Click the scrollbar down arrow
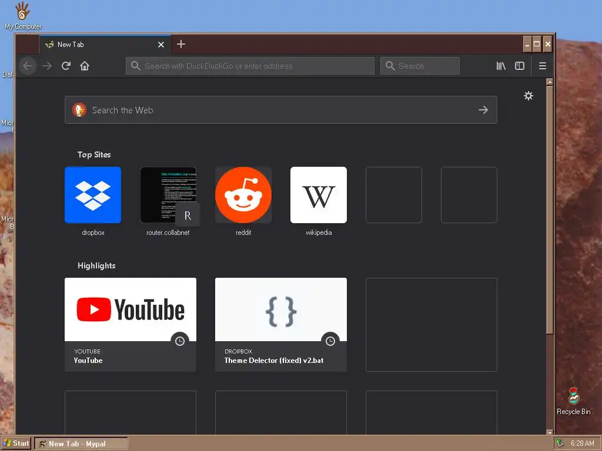The width and height of the screenshot is (602, 451). click(550, 432)
